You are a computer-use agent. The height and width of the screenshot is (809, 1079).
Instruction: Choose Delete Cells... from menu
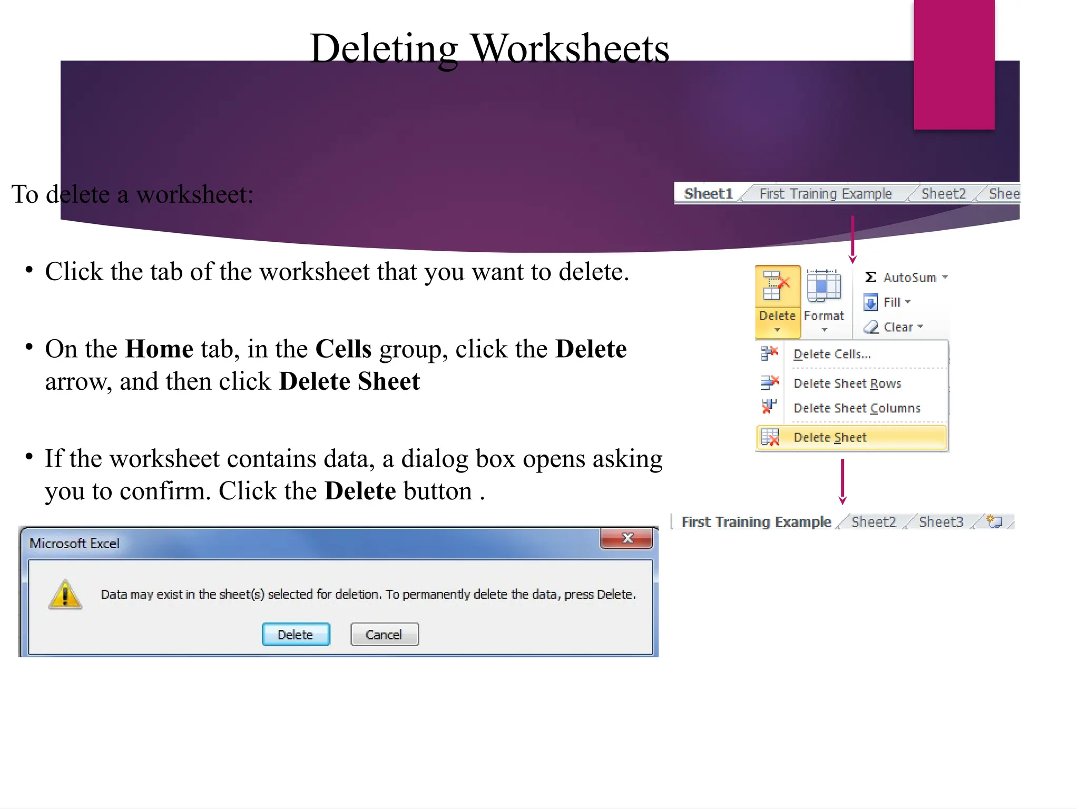tap(832, 354)
